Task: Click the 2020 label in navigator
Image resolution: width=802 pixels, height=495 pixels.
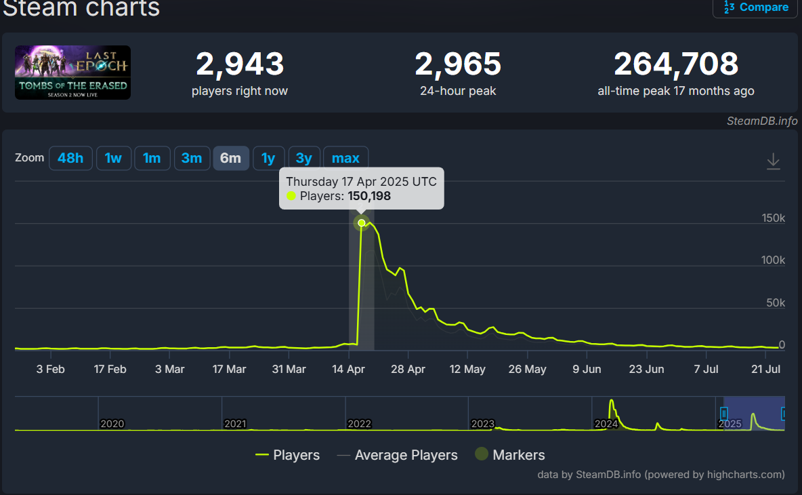Action: 112,424
